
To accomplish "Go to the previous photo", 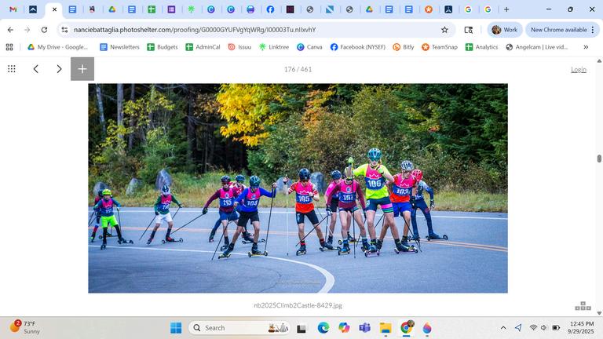I will 36,69.
